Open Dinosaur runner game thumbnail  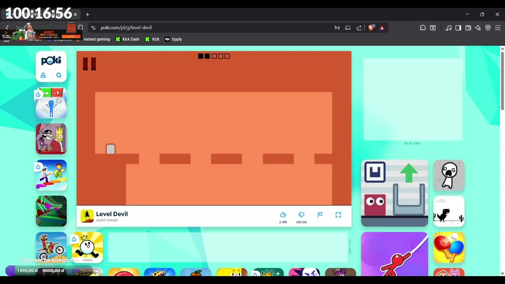point(449,211)
